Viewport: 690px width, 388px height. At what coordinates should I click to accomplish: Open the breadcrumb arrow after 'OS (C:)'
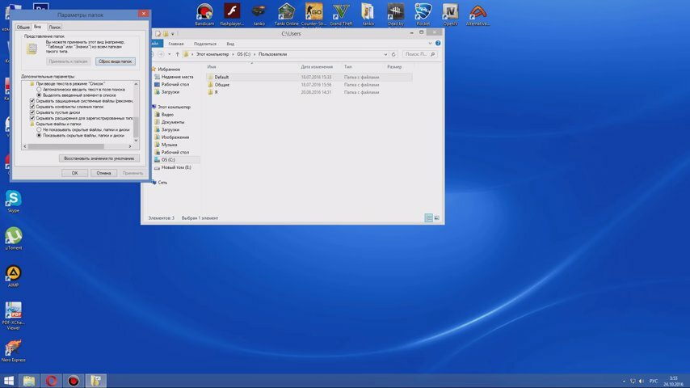pyautogui.click(x=255, y=54)
